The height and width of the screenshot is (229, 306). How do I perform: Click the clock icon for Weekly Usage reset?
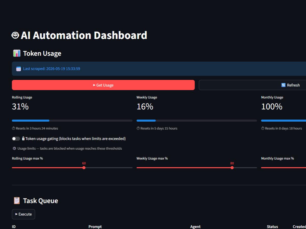[x=138, y=128]
